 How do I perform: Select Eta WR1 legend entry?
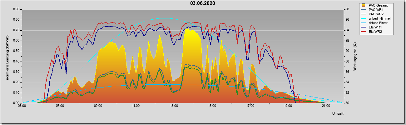pos(375,27)
